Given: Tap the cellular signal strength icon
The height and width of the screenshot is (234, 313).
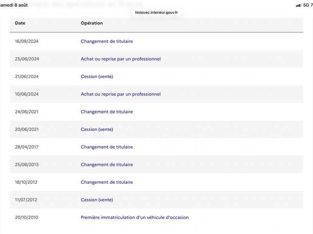Looking at the screenshot, I should pyautogui.click(x=299, y=5).
